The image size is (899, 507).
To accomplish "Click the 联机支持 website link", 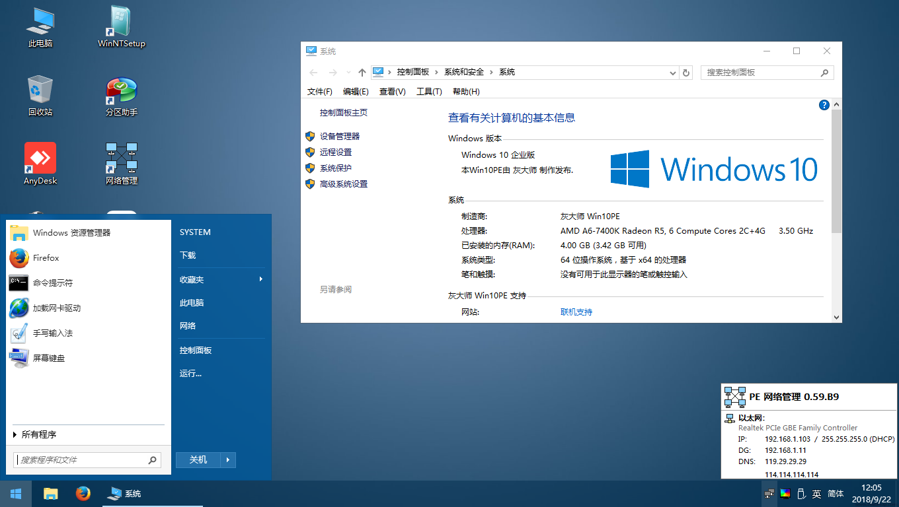I will [576, 312].
